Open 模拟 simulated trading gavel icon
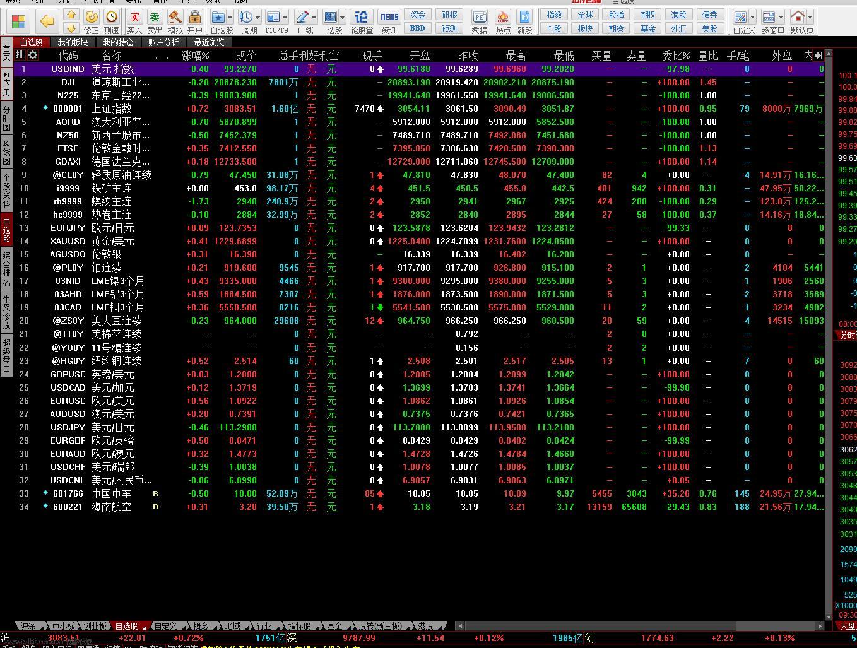 (175, 17)
